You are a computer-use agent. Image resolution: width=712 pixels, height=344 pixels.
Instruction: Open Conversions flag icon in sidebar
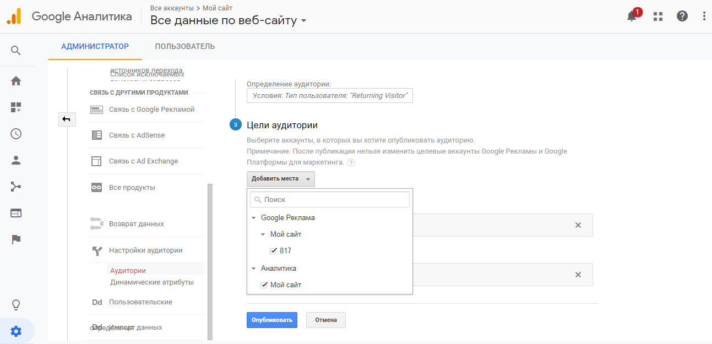pyautogui.click(x=16, y=239)
